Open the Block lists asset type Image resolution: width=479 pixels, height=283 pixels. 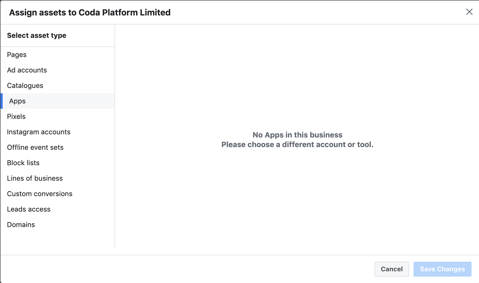58,163
